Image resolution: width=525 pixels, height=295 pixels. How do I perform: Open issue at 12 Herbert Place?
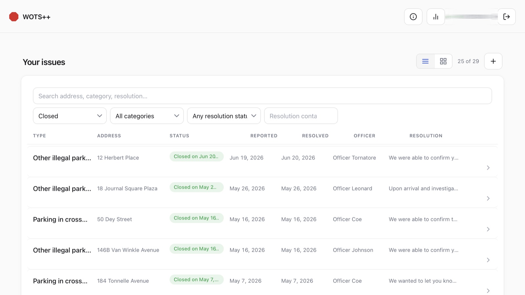pyautogui.click(x=262, y=162)
